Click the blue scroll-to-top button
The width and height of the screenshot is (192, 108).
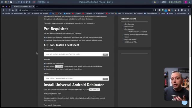point(184,102)
